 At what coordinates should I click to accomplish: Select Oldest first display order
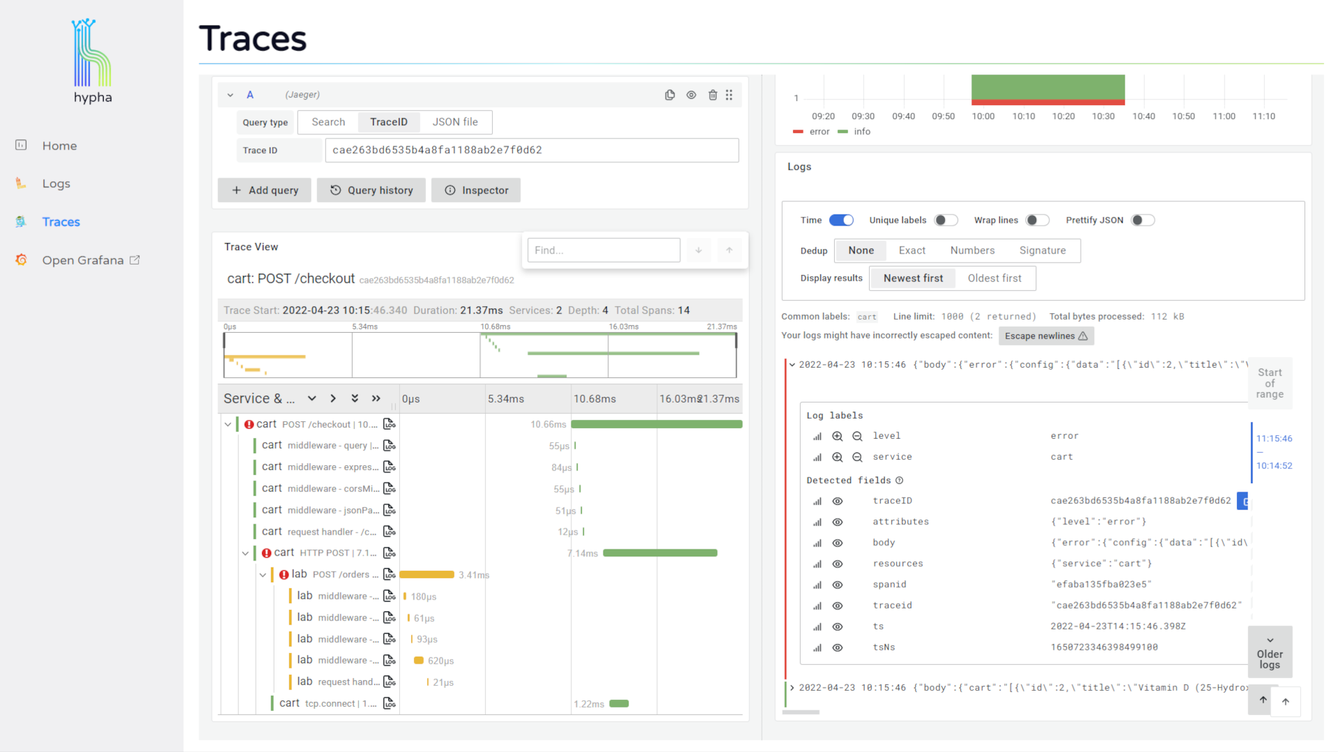[994, 278]
